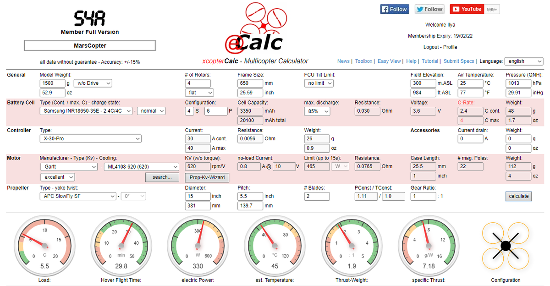The image size is (550, 286).
Task: Click the Air Temperature °C field
Action: click(470, 83)
